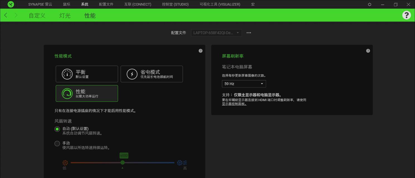Open the 59 Hz refresh rate dropdown
Image resolution: width=415 pixels, height=178 pixels.
[x=244, y=84]
